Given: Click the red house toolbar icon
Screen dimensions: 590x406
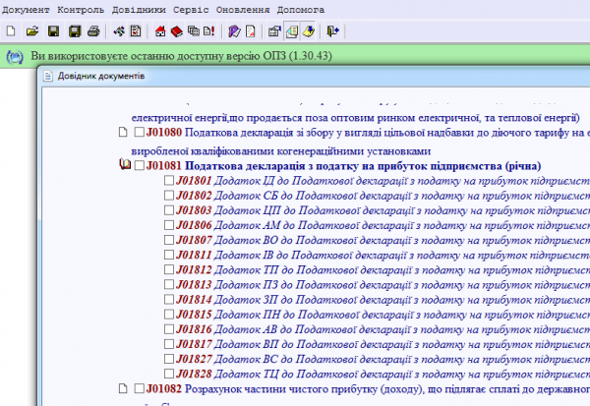Looking at the screenshot, I should (160, 30).
